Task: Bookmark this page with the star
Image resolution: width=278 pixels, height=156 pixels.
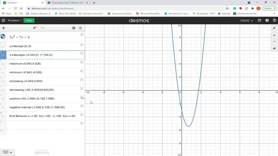Action: (227, 8)
